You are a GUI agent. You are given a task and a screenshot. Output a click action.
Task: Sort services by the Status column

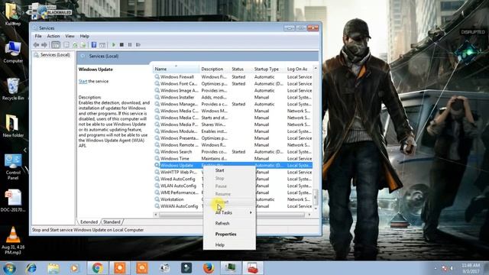(241, 69)
